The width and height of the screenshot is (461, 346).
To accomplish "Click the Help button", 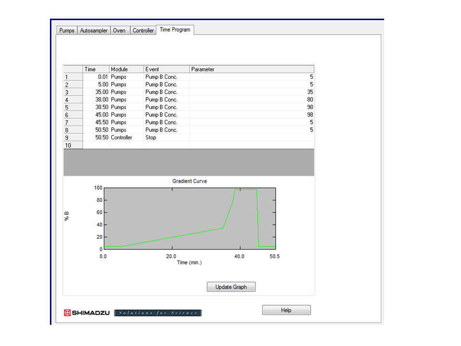I will tap(286, 310).
